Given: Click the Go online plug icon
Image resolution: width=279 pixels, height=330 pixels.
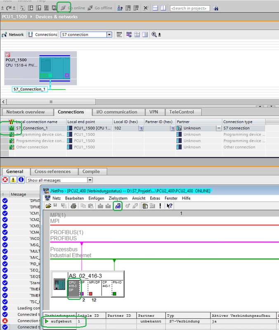Looking at the screenshot, I should [x=63, y=8].
